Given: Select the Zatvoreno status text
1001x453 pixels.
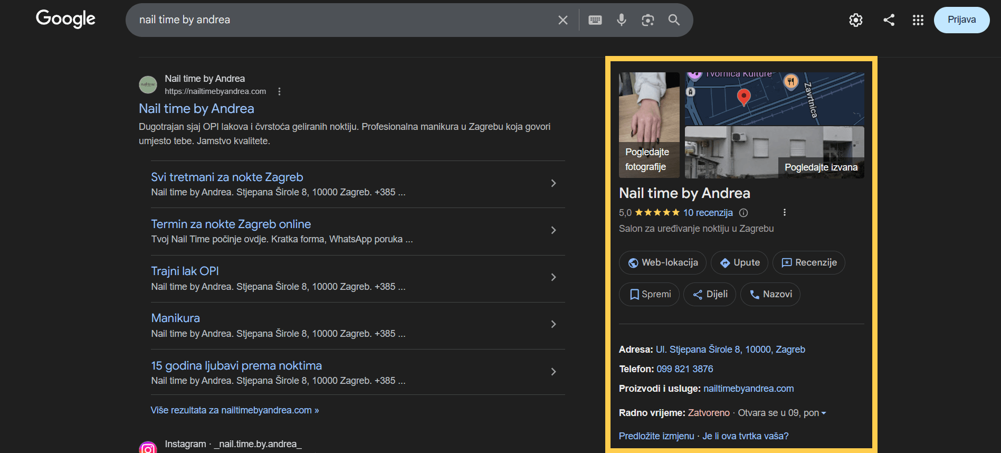Looking at the screenshot, I should (x=709, y=413).
